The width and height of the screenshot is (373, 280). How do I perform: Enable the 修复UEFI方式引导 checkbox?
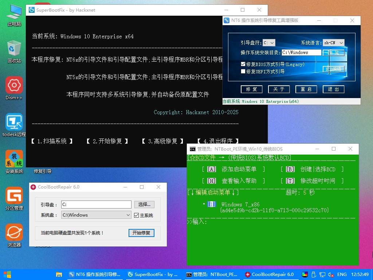243,71
